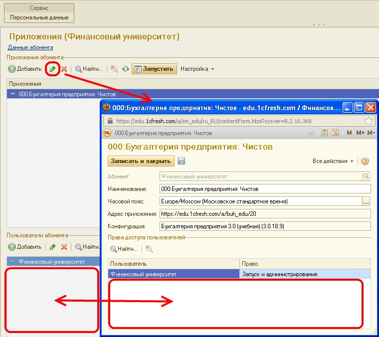
Task: Open help question mark icon in dialog
Action: pyautogui.click(x=365, y=161)
